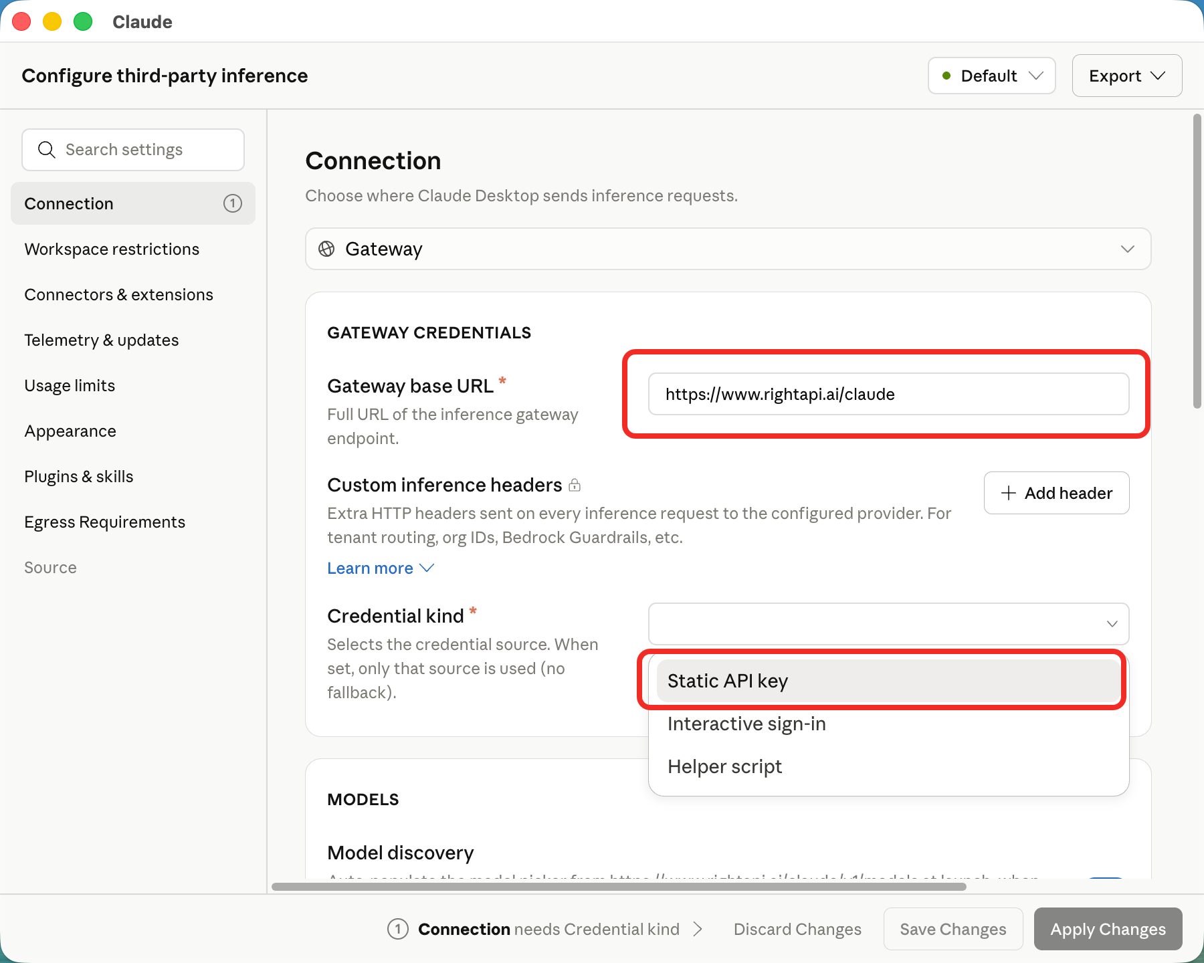Open the Connection settings section
Viewport: 1204px width, 963px height.
[x=133, y=203]
